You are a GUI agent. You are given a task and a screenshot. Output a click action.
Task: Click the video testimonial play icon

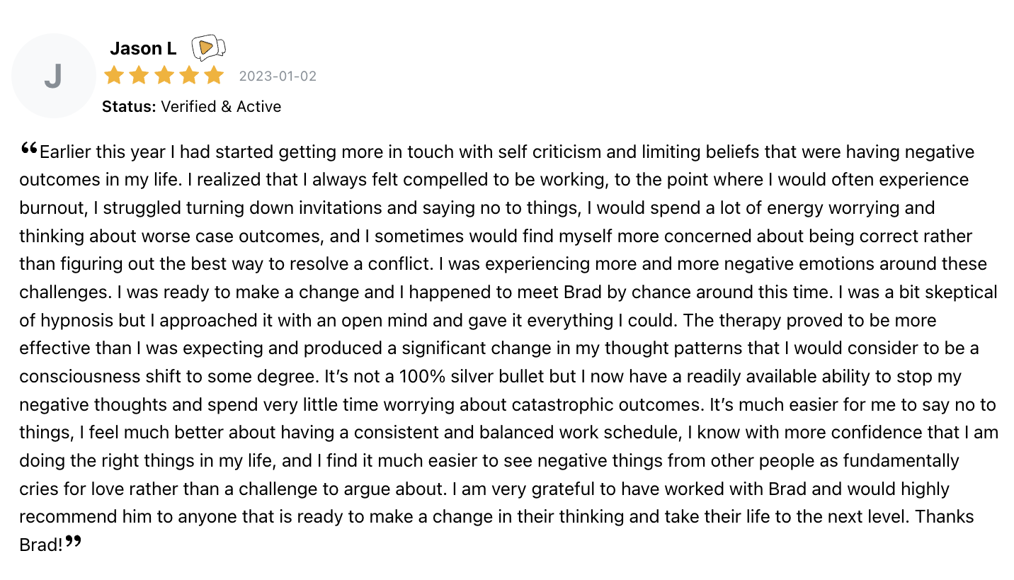[x=207, y=47]
